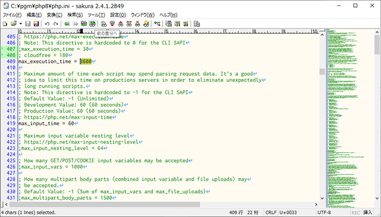Click the https://php.net/max-input-time comment
381x217 pixels.
[65, 117]
